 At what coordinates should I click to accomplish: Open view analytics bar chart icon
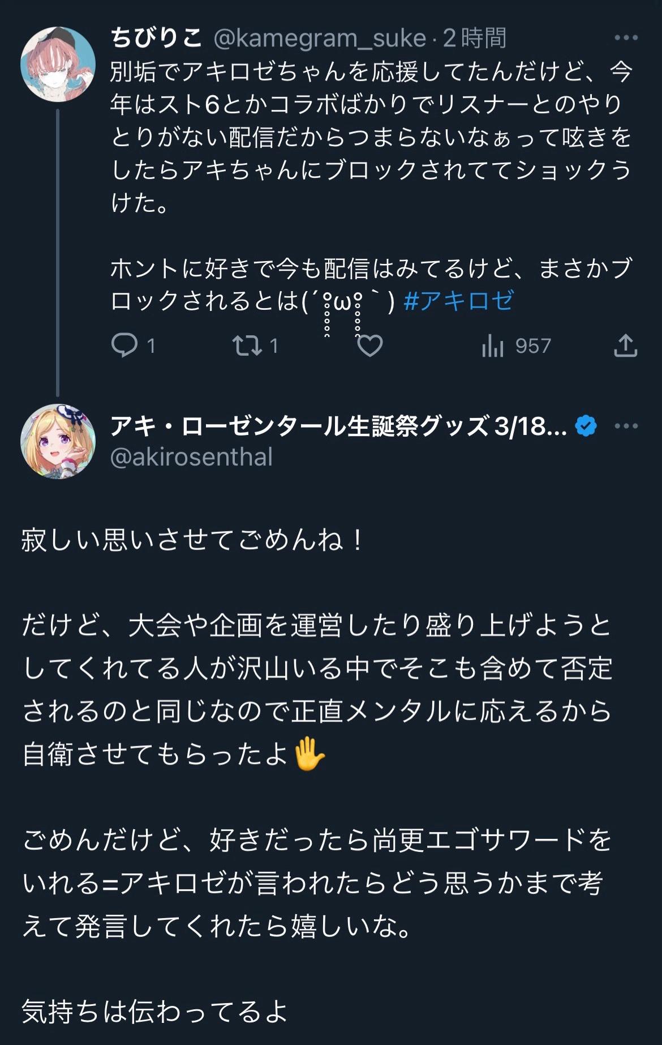coord(492,346)
